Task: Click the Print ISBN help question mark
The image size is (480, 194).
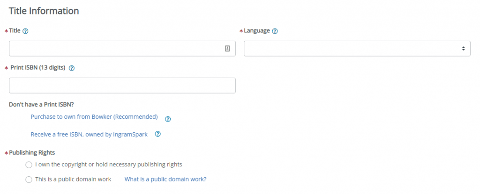Action: (x=72, y=68)
